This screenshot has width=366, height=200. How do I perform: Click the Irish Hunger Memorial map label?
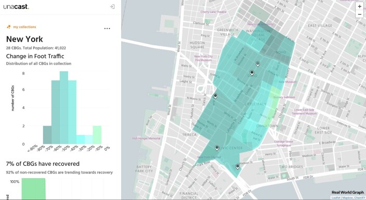pyautogui.click(x=147, y=138)
